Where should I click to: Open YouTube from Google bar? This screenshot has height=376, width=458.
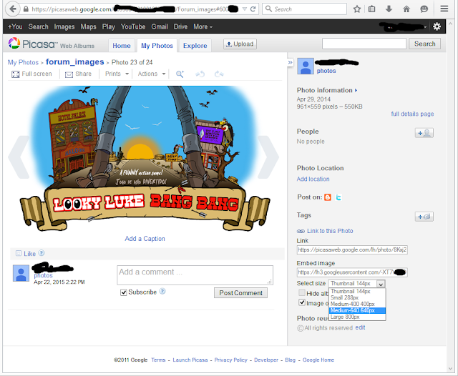(133, 27)
